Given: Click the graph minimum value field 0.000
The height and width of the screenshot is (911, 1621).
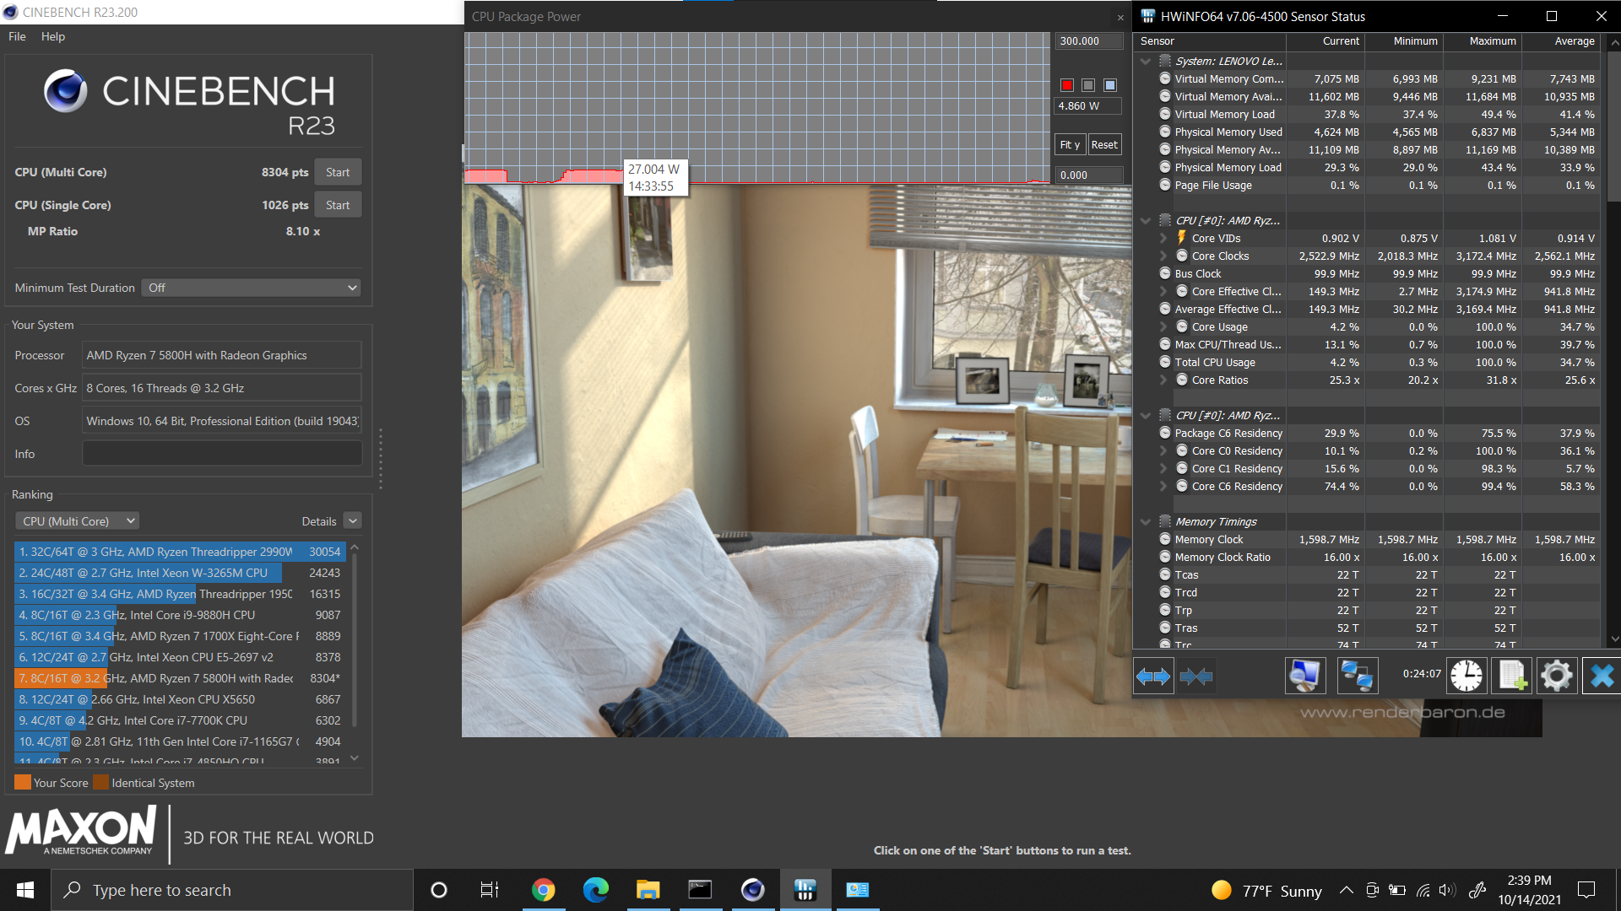Looking at the screenshot, I should click(1088, 175).
